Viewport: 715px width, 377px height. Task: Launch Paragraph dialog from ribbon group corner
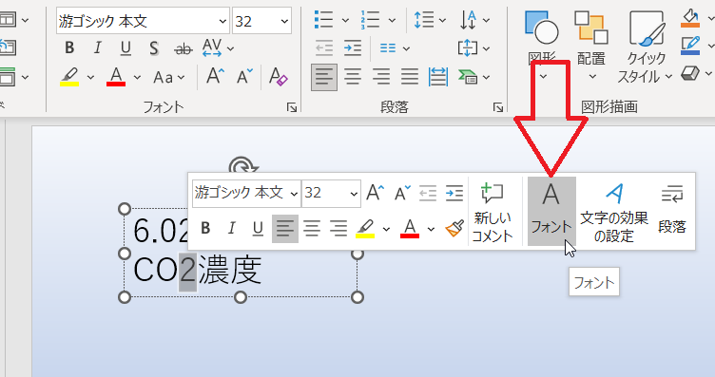[498, 107]
